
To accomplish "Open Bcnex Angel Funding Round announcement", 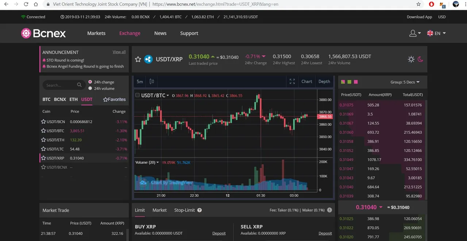I will 85,67.
